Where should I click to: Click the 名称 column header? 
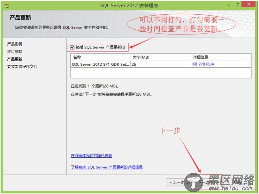(101, 57)
